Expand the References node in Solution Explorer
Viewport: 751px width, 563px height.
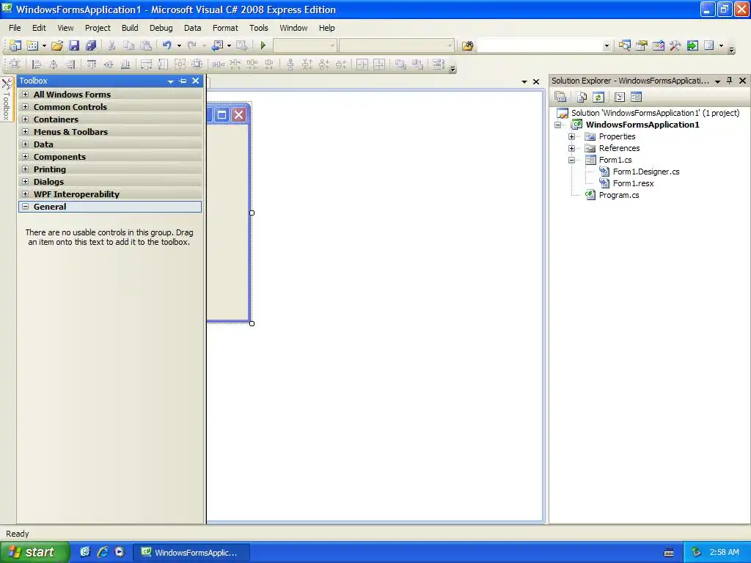click(x=571, y=148)
